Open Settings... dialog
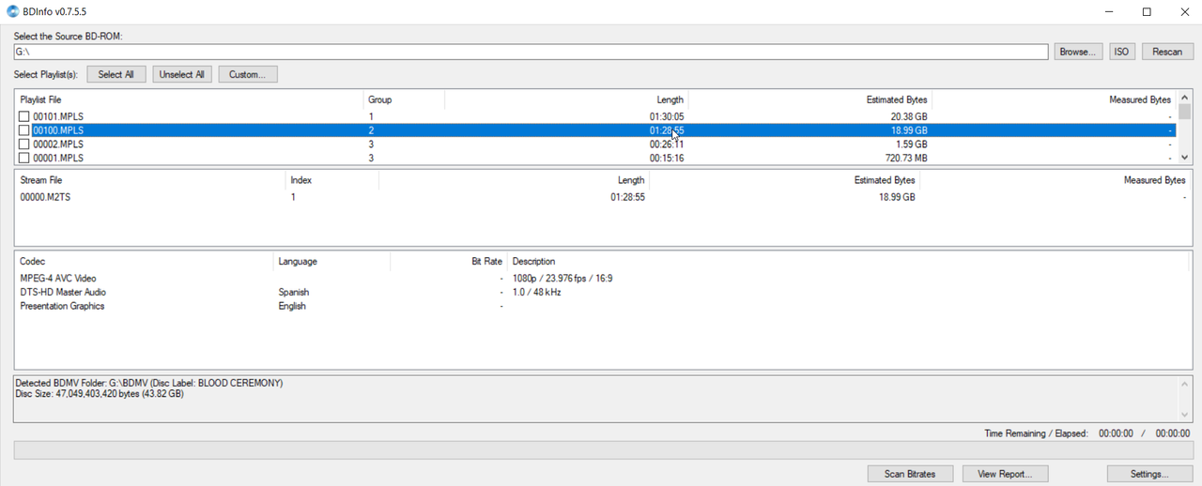Viewport: 1202px width, 486px height. click(x=1149, y=474)
